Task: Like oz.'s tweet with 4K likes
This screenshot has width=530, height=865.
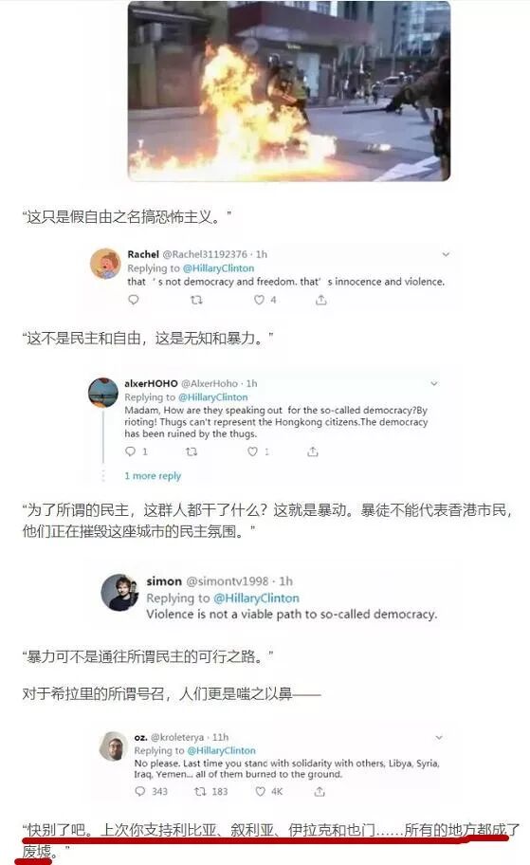Action: tap(261, 791)
